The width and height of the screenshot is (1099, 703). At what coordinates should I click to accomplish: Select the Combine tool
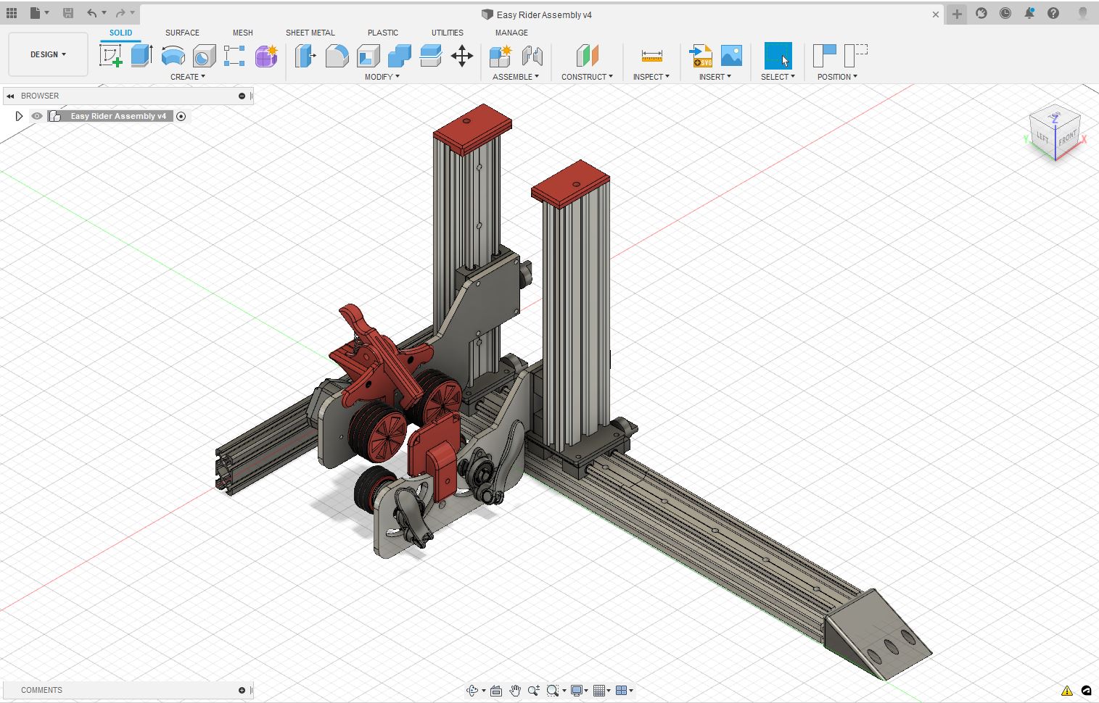pyautogui.click(x=400, y=56)
